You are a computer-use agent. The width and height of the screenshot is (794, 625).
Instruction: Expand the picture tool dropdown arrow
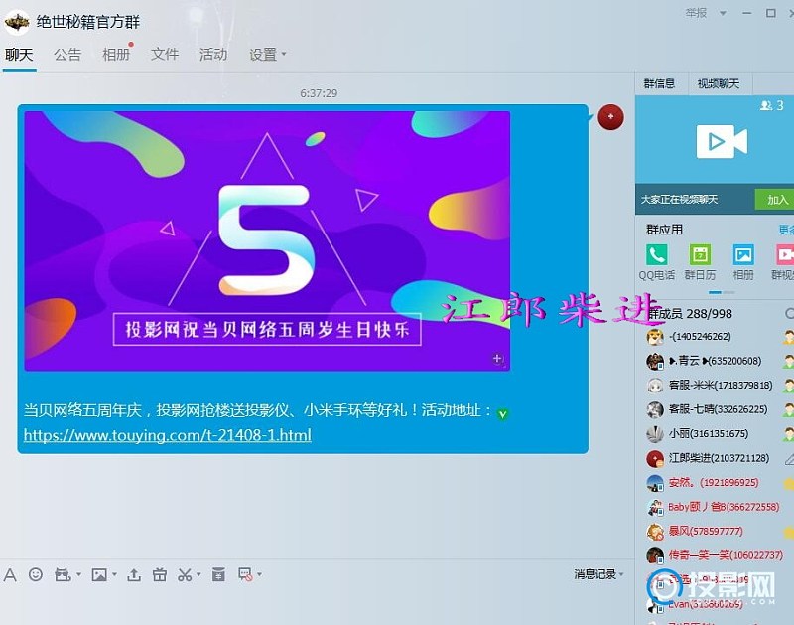pos(114,574)
